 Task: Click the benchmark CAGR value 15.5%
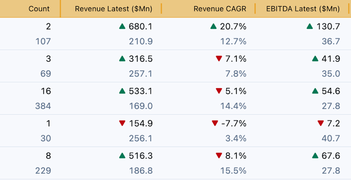233,171
